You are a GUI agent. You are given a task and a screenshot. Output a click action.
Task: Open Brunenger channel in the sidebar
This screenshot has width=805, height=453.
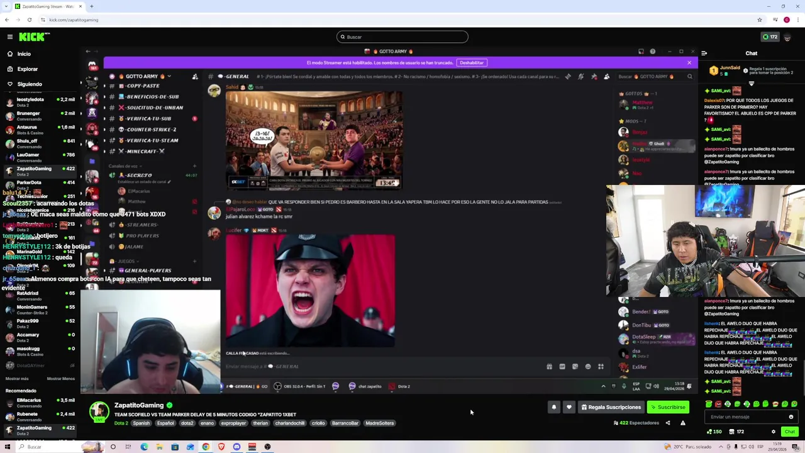39,116
